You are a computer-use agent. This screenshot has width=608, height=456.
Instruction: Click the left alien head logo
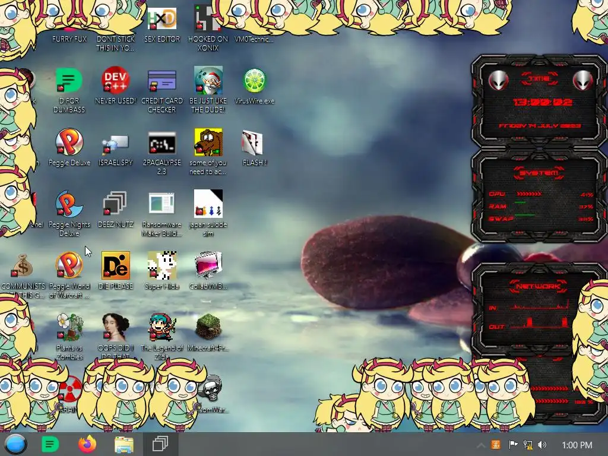(498, 80)
